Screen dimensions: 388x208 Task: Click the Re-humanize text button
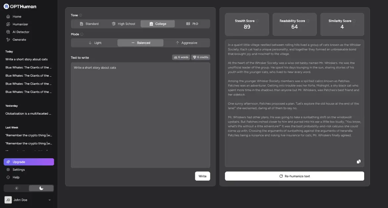(x=294, y=176)
